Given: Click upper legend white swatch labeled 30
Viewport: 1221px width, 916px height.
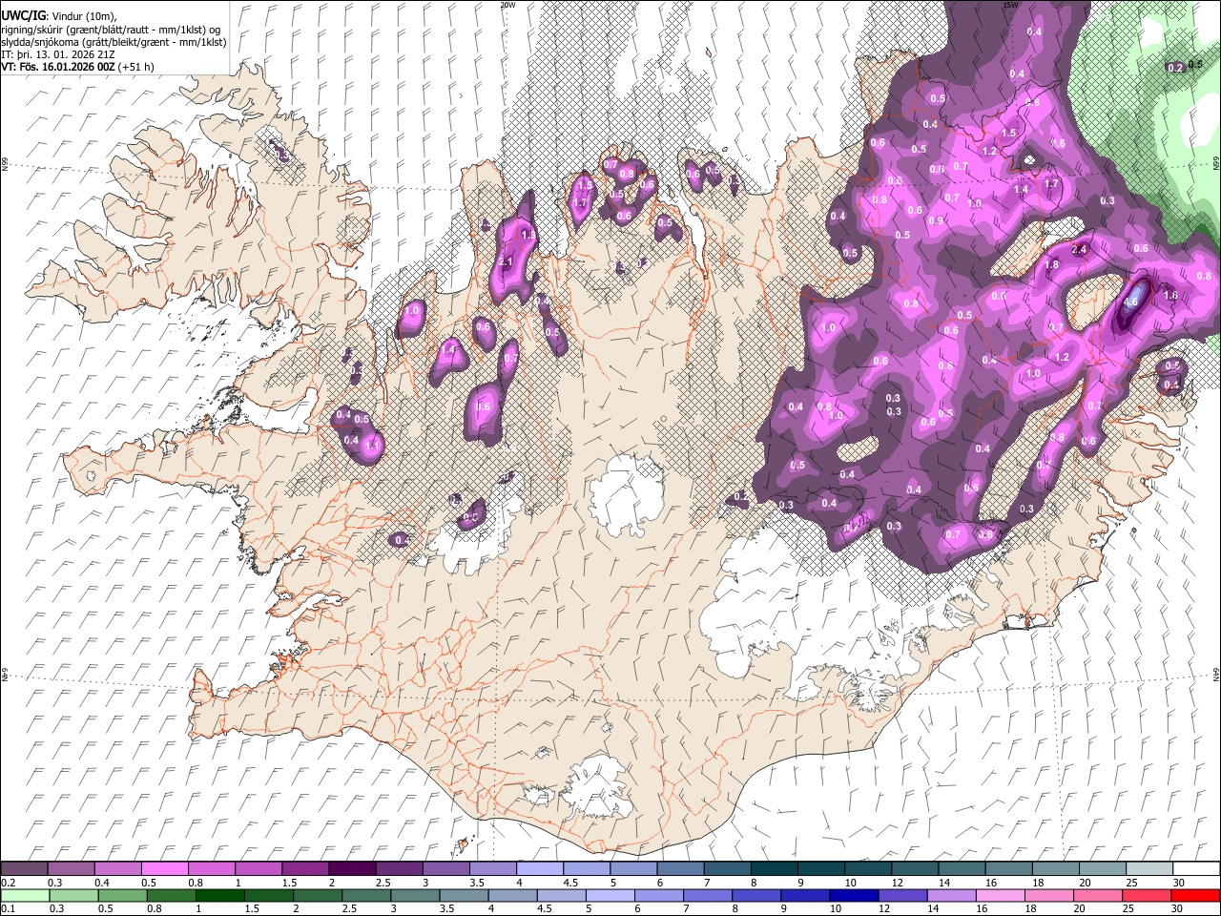Looking at the screenshot, I should (x=1196, y=868).
